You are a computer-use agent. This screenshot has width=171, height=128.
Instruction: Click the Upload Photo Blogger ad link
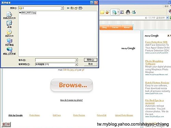coord(124,115)
